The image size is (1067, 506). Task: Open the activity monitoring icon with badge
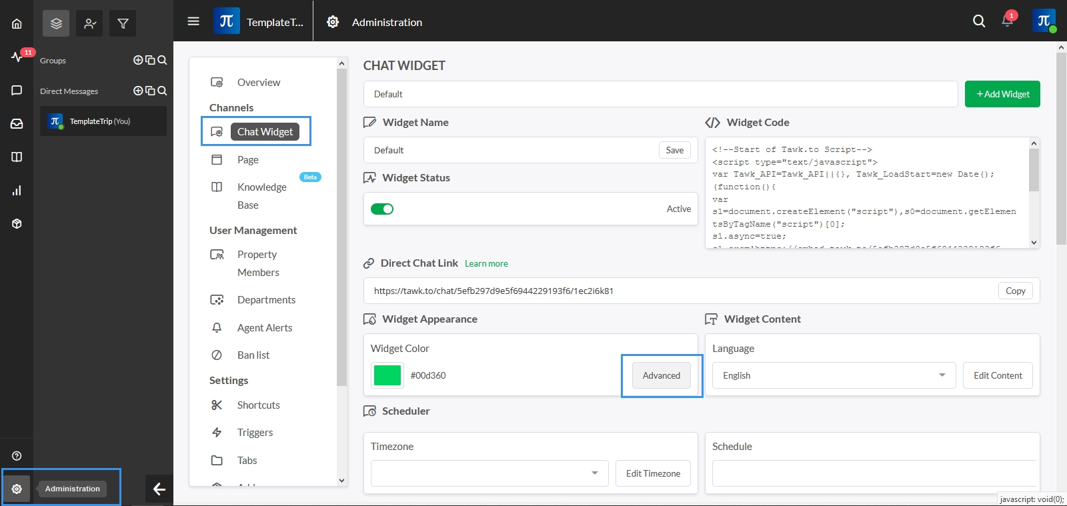tap(17, 57)
